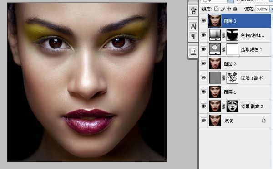Hide the 图层 2 layer

203,63
